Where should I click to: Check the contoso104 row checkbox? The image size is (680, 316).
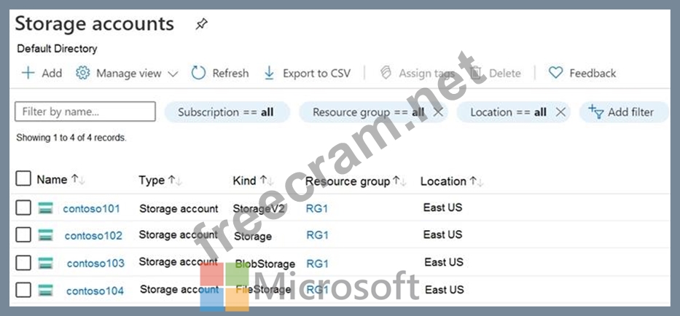click(x=23, y=290)
